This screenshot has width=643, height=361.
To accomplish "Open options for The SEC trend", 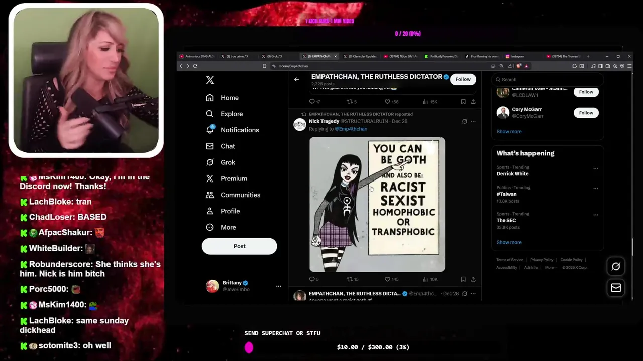I will [x=596, y=215].
